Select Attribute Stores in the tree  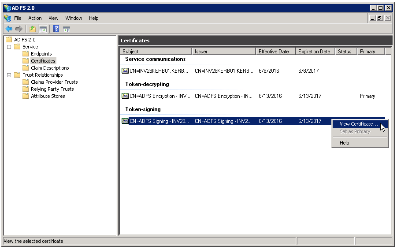pos(48,96)
